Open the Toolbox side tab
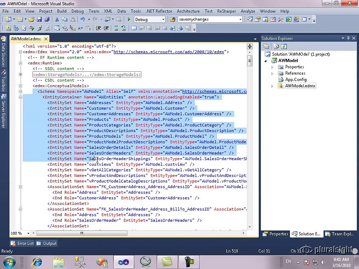359x269 pixels. [x=3, y=81]
